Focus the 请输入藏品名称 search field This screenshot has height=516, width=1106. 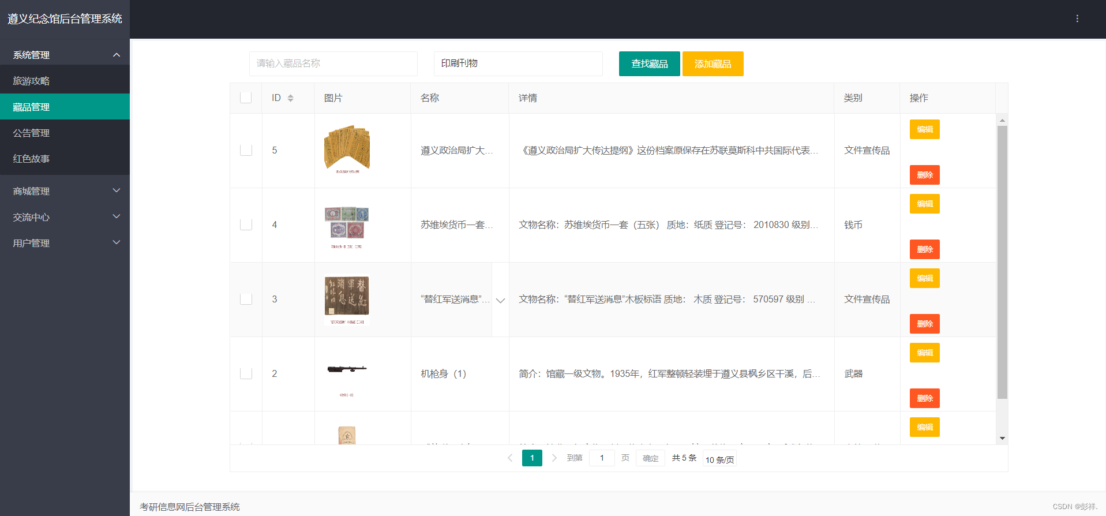click(x=333, y=63)
